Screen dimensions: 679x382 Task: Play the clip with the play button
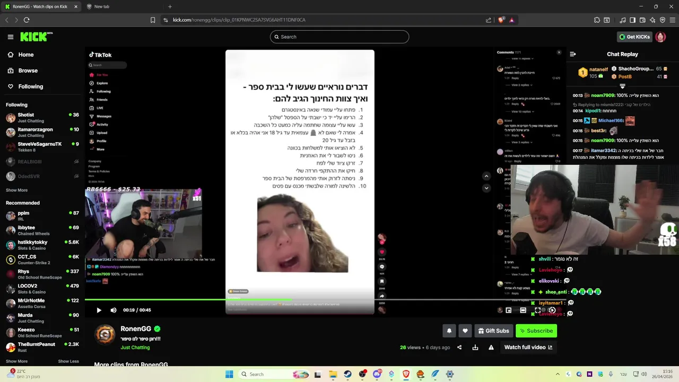point(99,310)
